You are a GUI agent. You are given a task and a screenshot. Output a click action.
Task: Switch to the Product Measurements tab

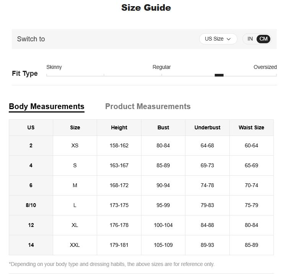[148, 106]
